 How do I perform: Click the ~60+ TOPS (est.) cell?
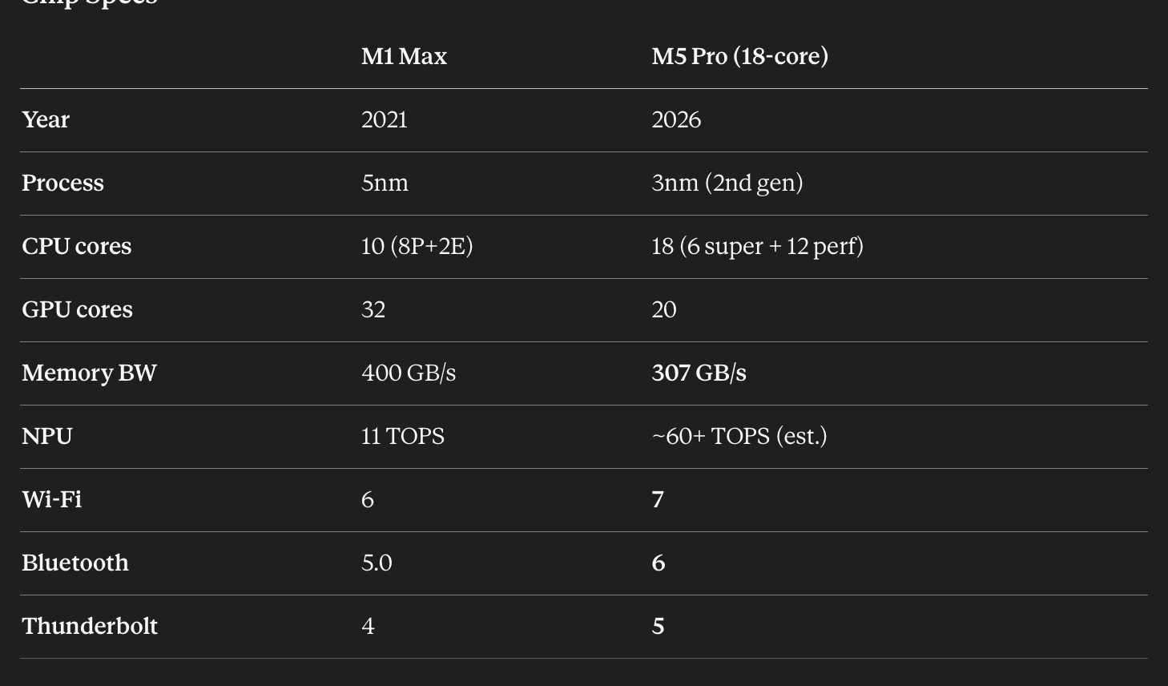(739, 436)
